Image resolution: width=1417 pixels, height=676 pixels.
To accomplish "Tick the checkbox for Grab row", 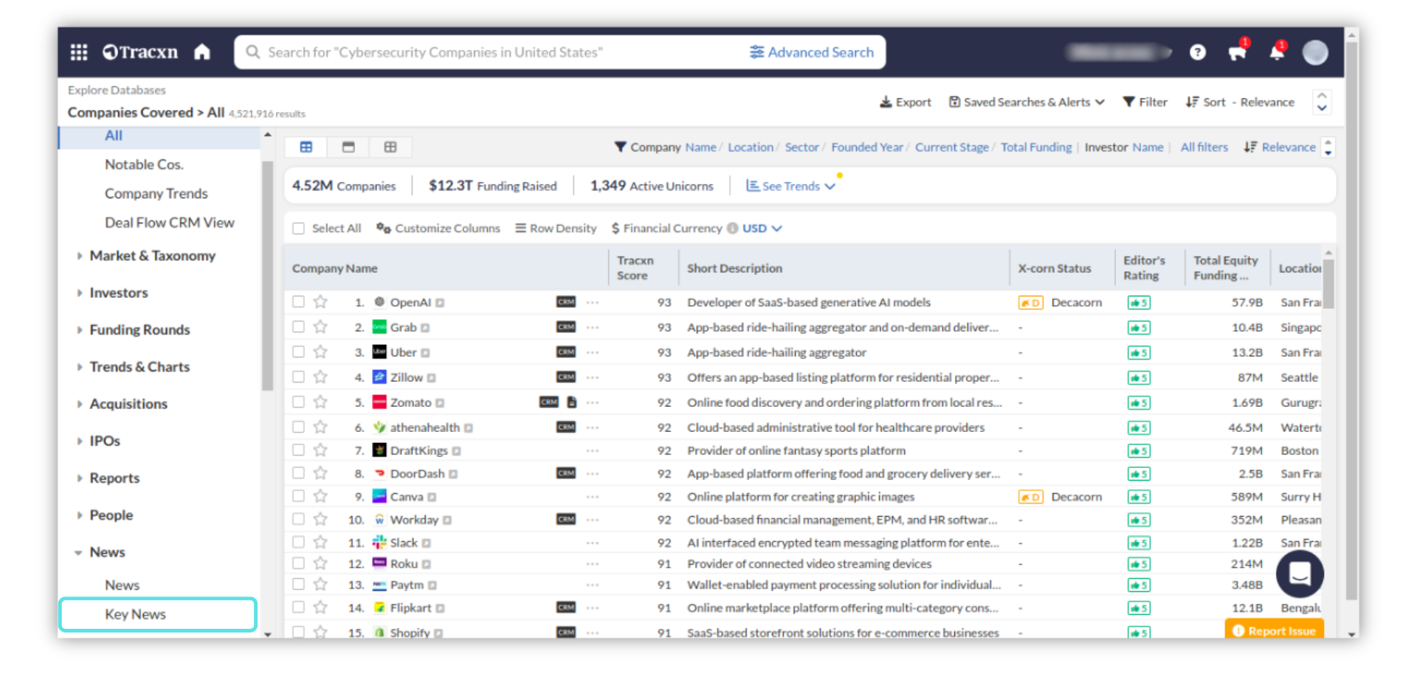I will click(x=299, y=327).
